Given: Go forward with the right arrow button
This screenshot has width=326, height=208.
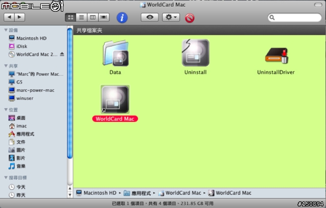Looking at the screenshot, I should (x=19, y=17).
